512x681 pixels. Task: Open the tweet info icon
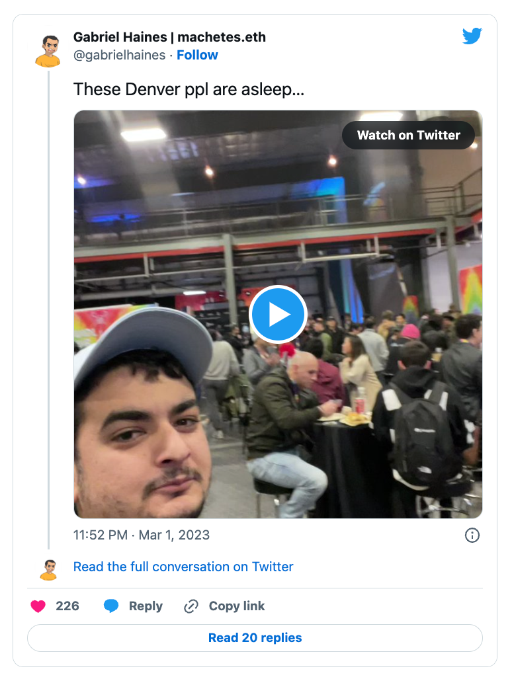coord(472,536)
